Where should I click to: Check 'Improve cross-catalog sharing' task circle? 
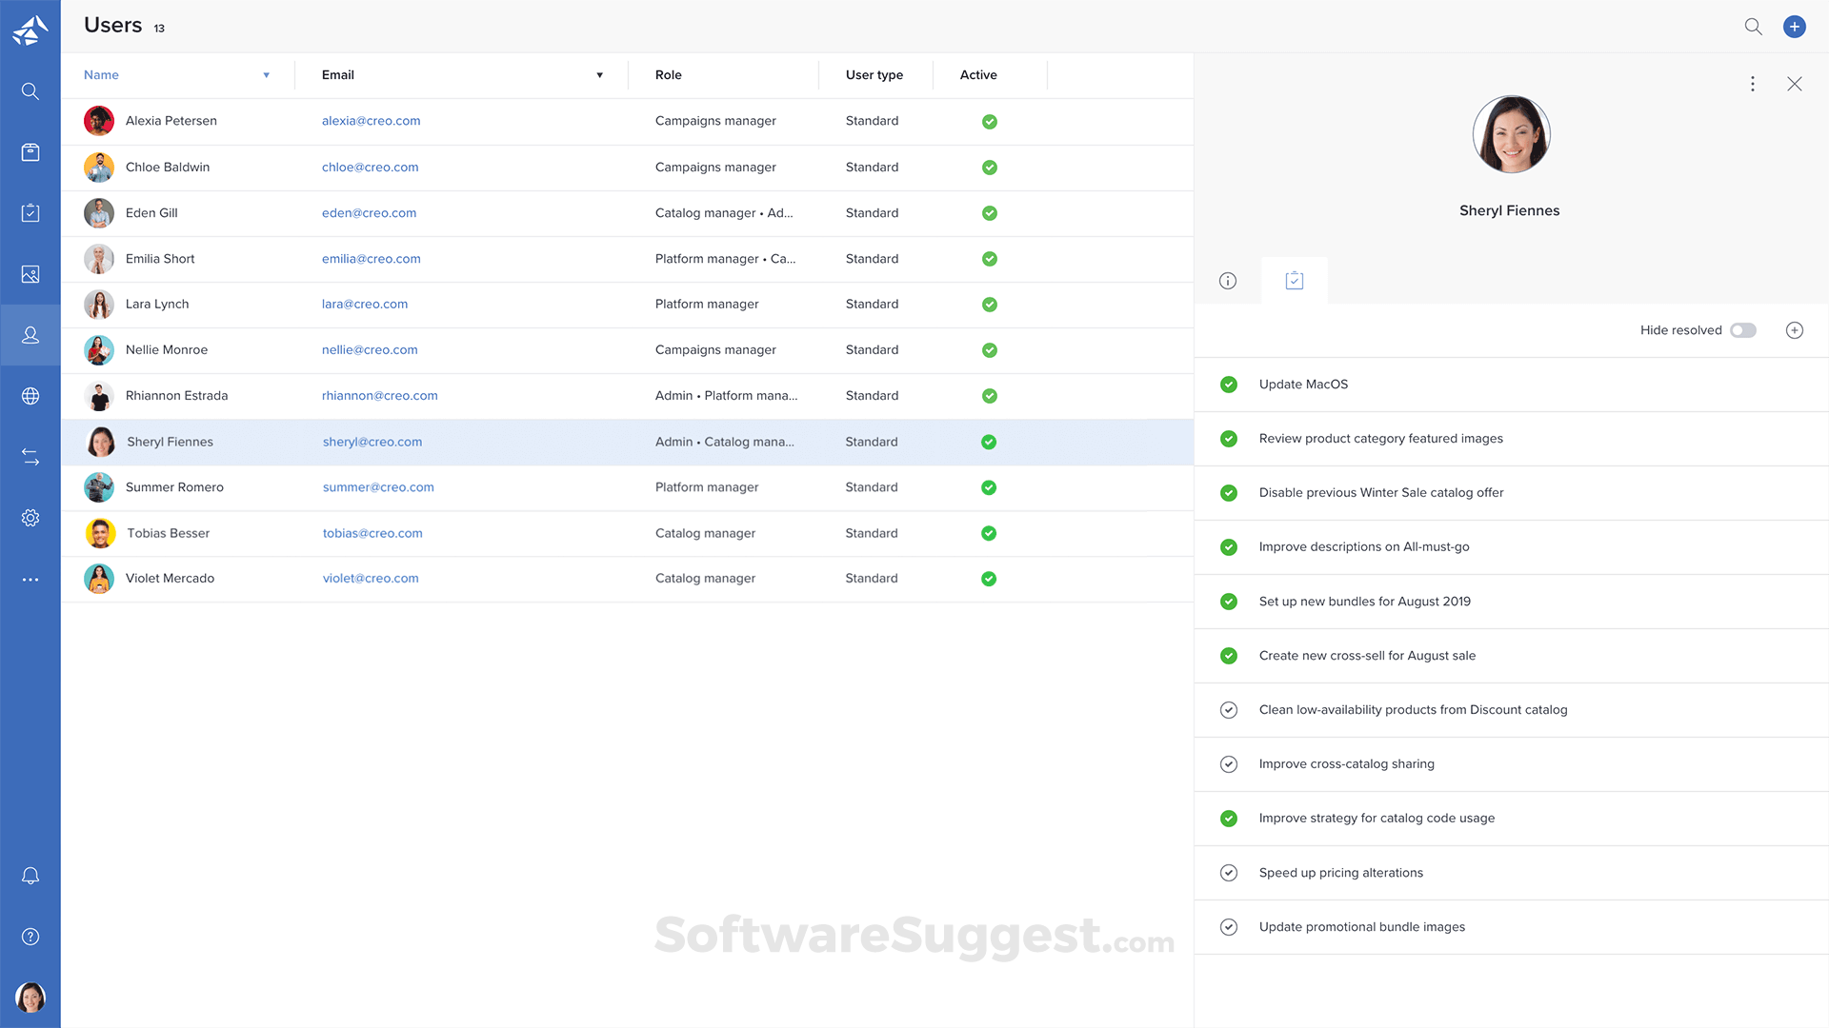pos(1229,764)
